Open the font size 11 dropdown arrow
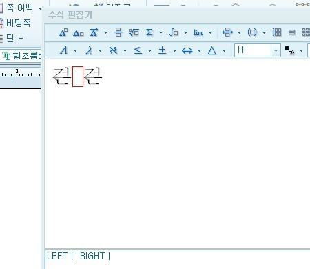310x269 pixels. (276, 50)
